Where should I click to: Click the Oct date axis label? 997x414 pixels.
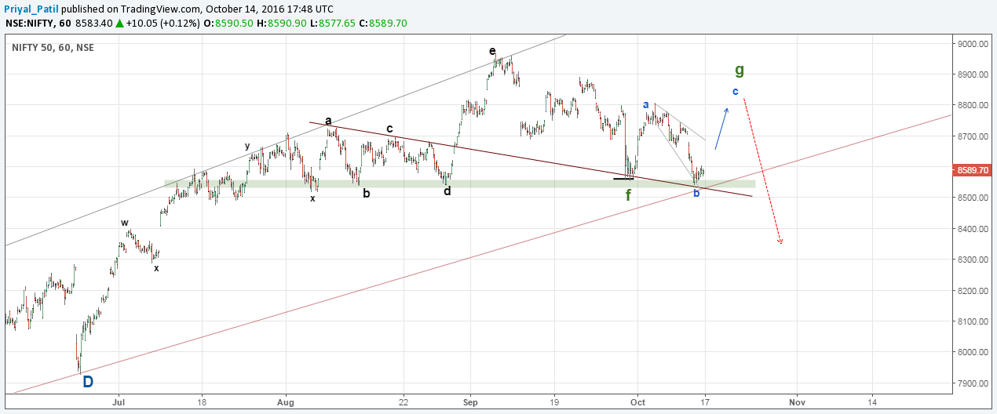[637, 401]
